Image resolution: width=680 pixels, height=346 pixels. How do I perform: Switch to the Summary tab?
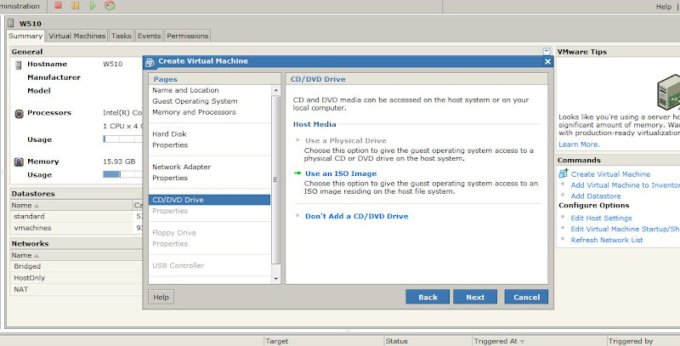tap(25, 36)
